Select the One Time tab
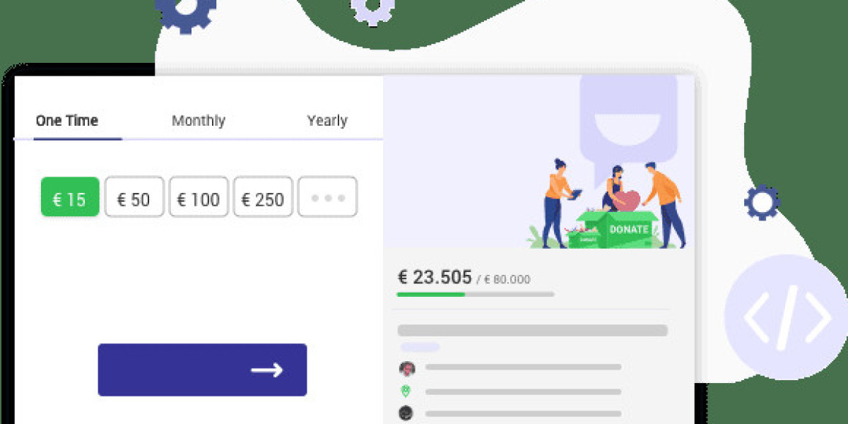This screenshot has width=848, height=424. click(67, 121)
